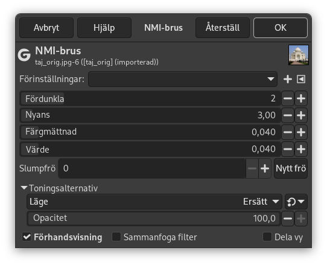Decrease Opacitet with minus button
The height and width of the screenshot is (265, 327).
click(288, 219)
